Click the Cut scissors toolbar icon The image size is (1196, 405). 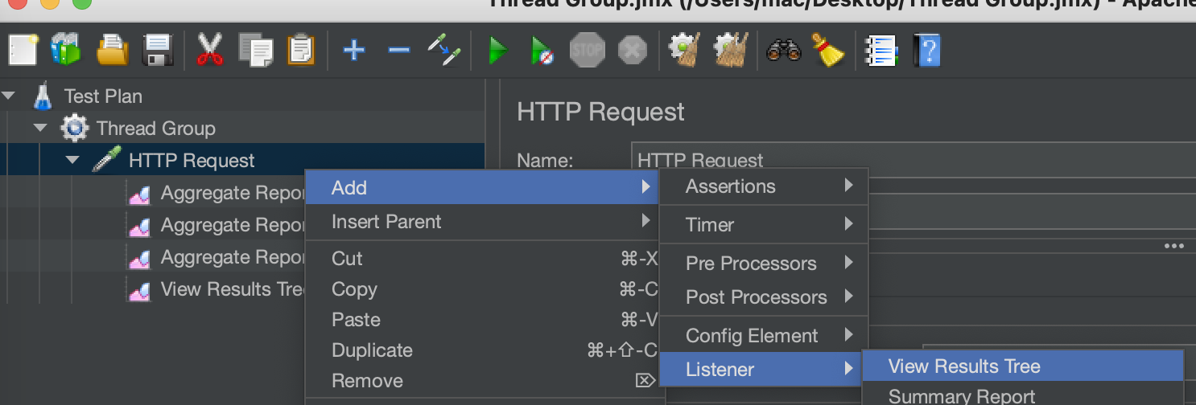click(210, 51)
